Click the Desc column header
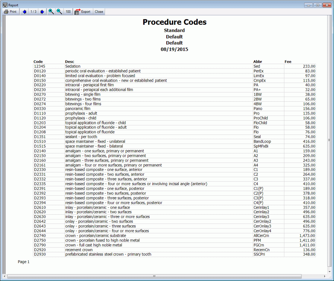 [70, 62]
